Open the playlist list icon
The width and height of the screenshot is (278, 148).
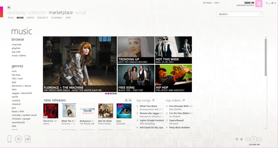coord(28,139)
